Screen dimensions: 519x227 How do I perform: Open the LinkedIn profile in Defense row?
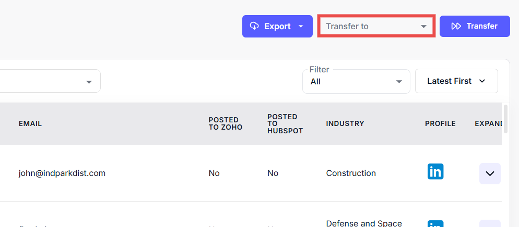(x=435, y=224)
